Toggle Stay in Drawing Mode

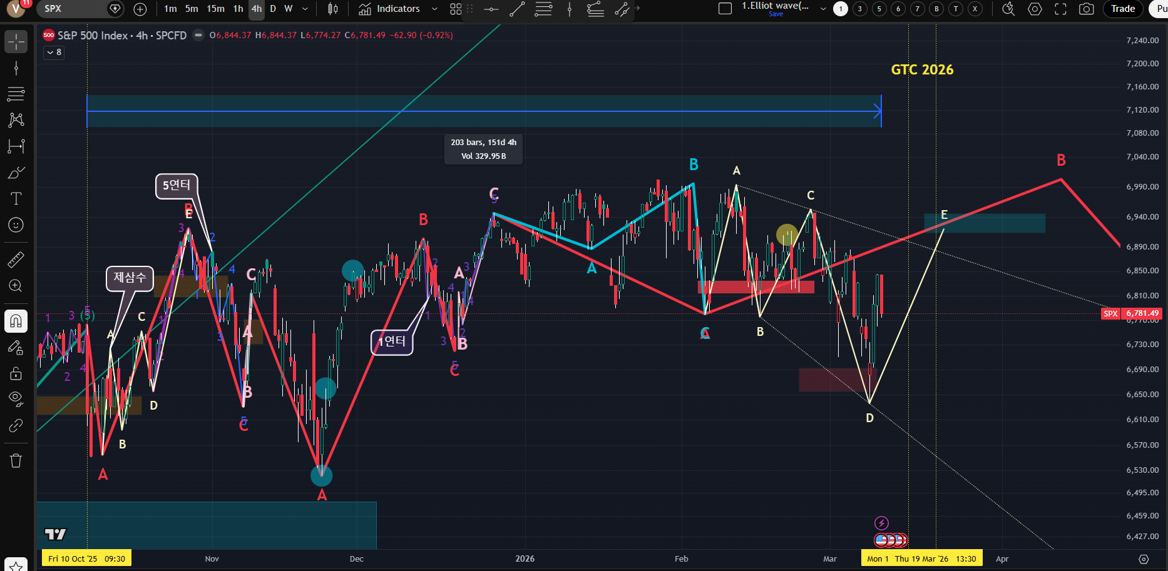click(x=16, y=348)
